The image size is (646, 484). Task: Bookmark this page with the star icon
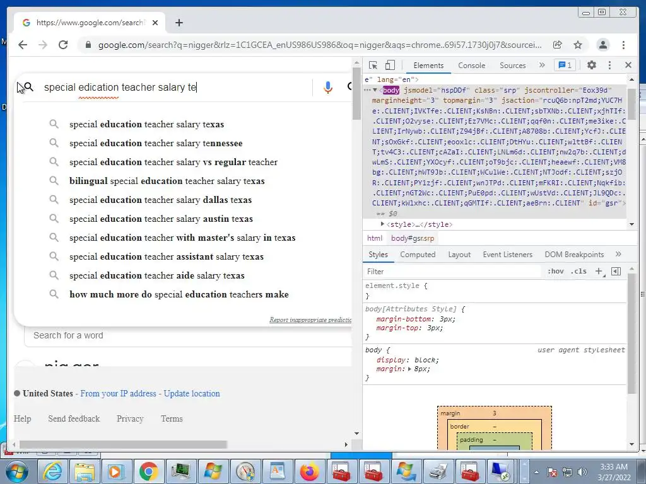[578, 45]
